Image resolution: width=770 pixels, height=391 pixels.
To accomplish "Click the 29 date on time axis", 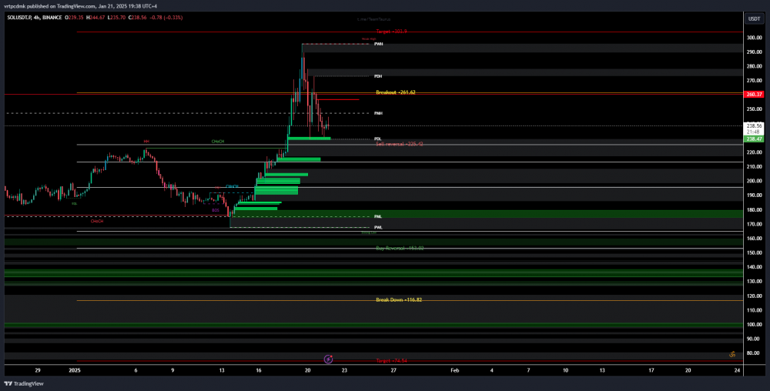I will [x=37, y=370].
